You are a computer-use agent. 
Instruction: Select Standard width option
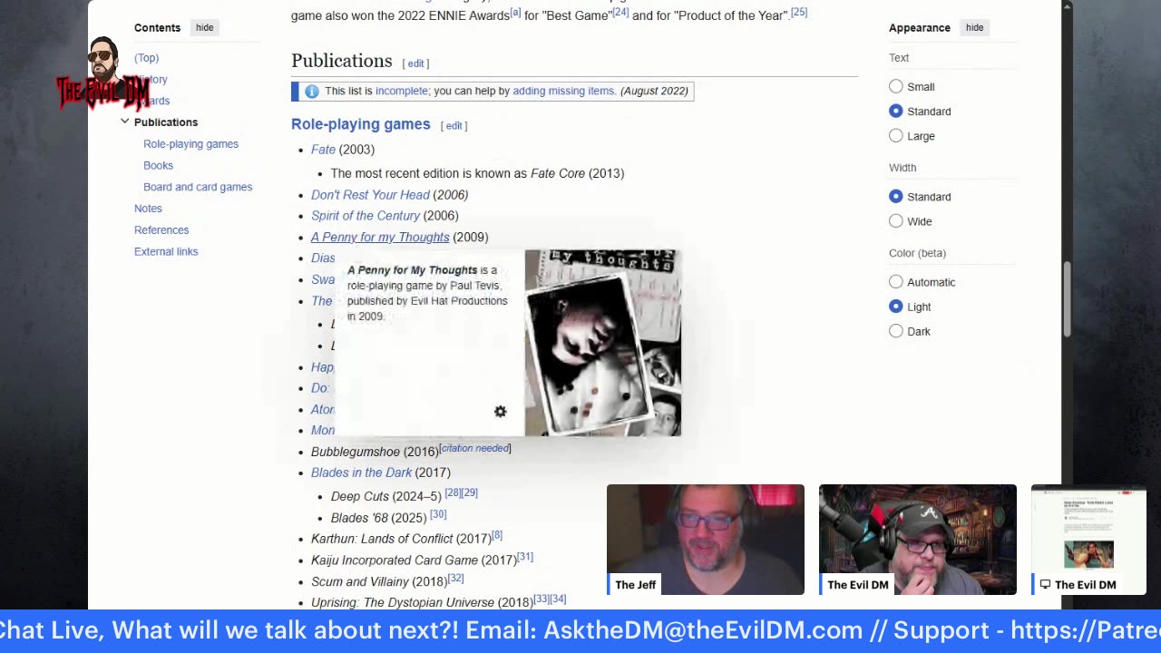[x=896, y=196]
